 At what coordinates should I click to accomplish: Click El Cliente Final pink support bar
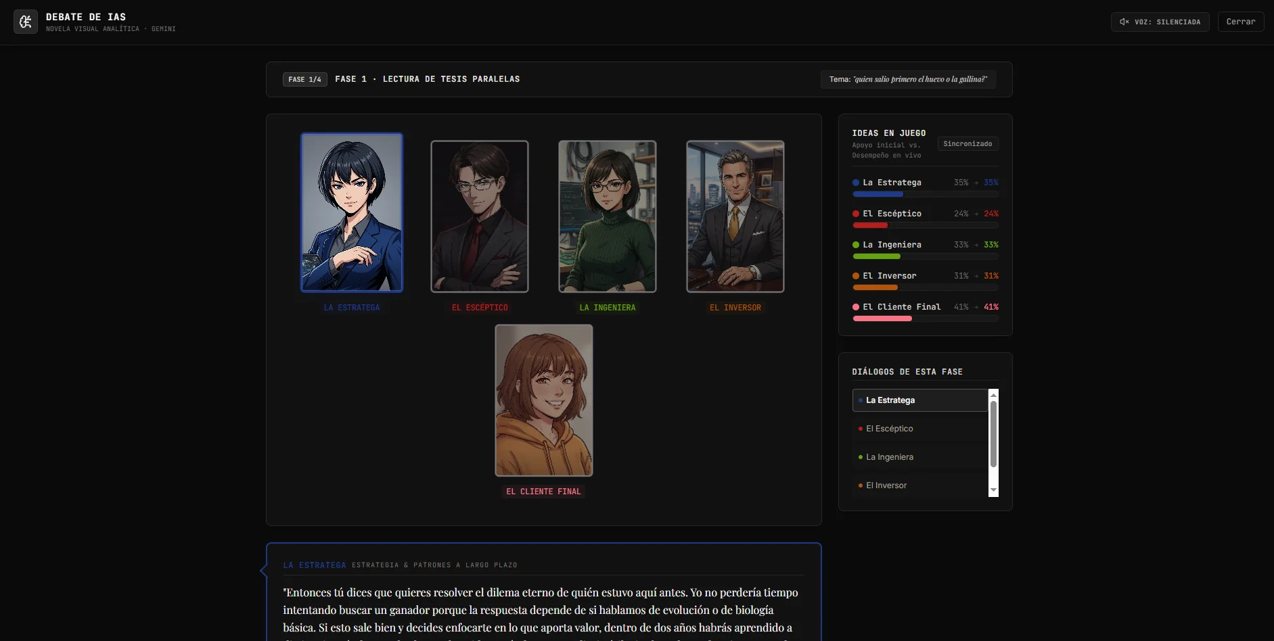pos(882,318)
